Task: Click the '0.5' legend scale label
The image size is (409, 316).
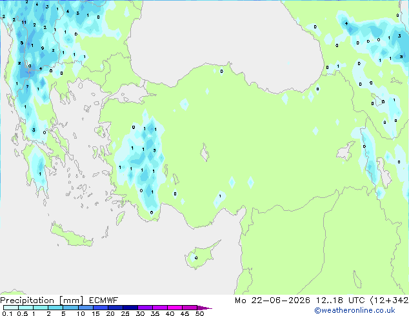Action: tap(23, 313)
